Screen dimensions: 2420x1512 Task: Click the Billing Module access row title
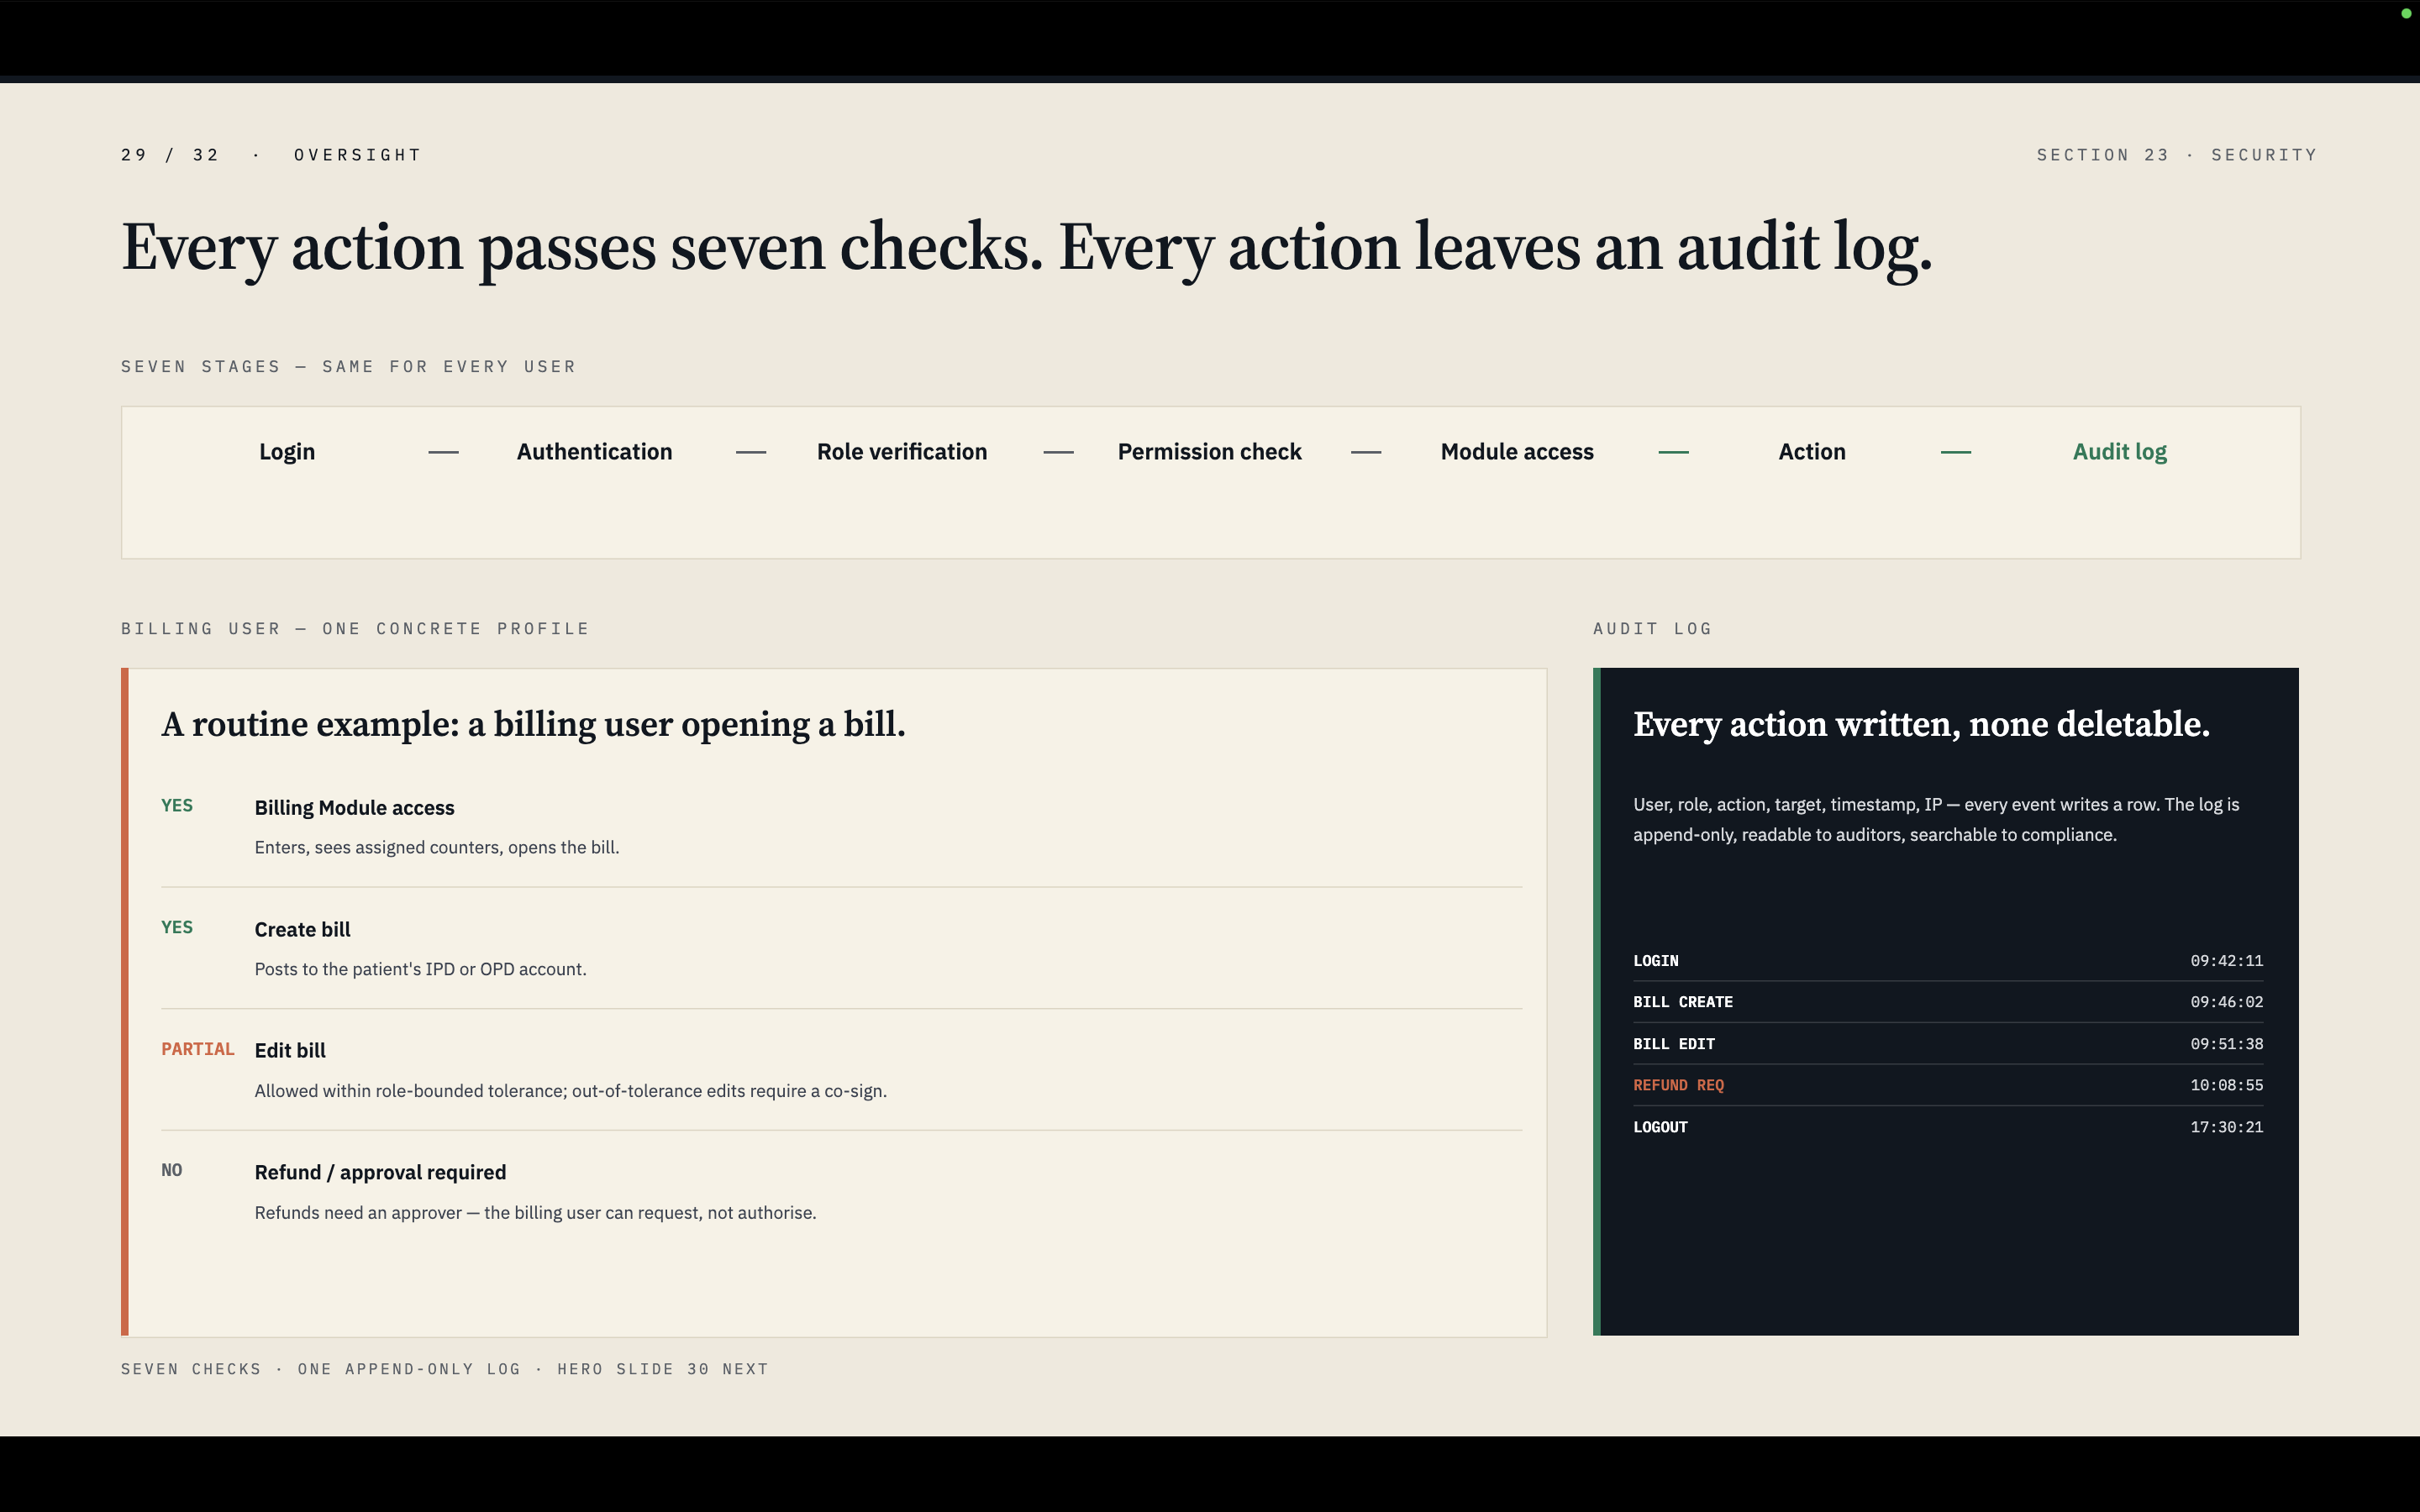354,808
